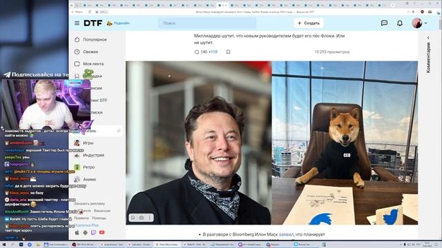Screen dimensions: 442x248
Task: Click the 10 293 просмотров view counter
Action: coord(331,52)
